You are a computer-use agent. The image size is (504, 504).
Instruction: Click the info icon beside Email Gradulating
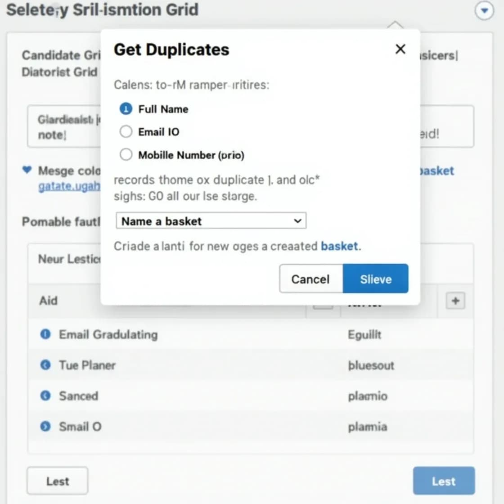[45, 334]
